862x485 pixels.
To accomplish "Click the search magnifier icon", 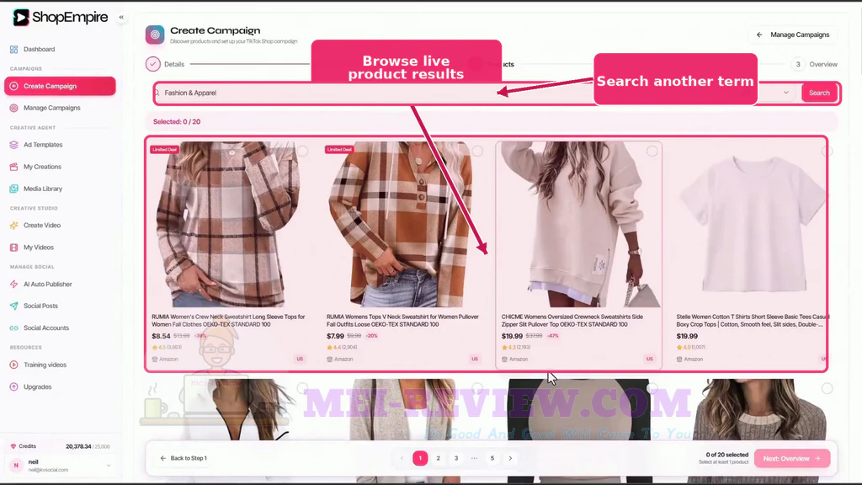I will point(157,93).
